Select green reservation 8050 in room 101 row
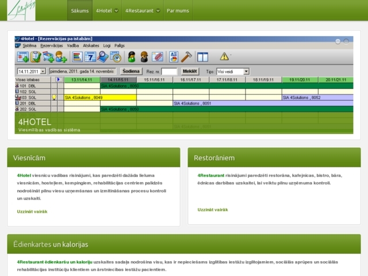This screenshot has height=276, width=368. tap(227, 86)
